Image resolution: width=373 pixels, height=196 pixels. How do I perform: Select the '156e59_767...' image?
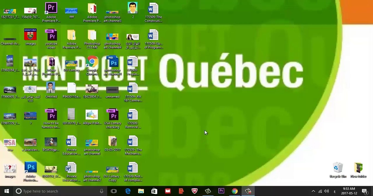(x=31, y=13)
